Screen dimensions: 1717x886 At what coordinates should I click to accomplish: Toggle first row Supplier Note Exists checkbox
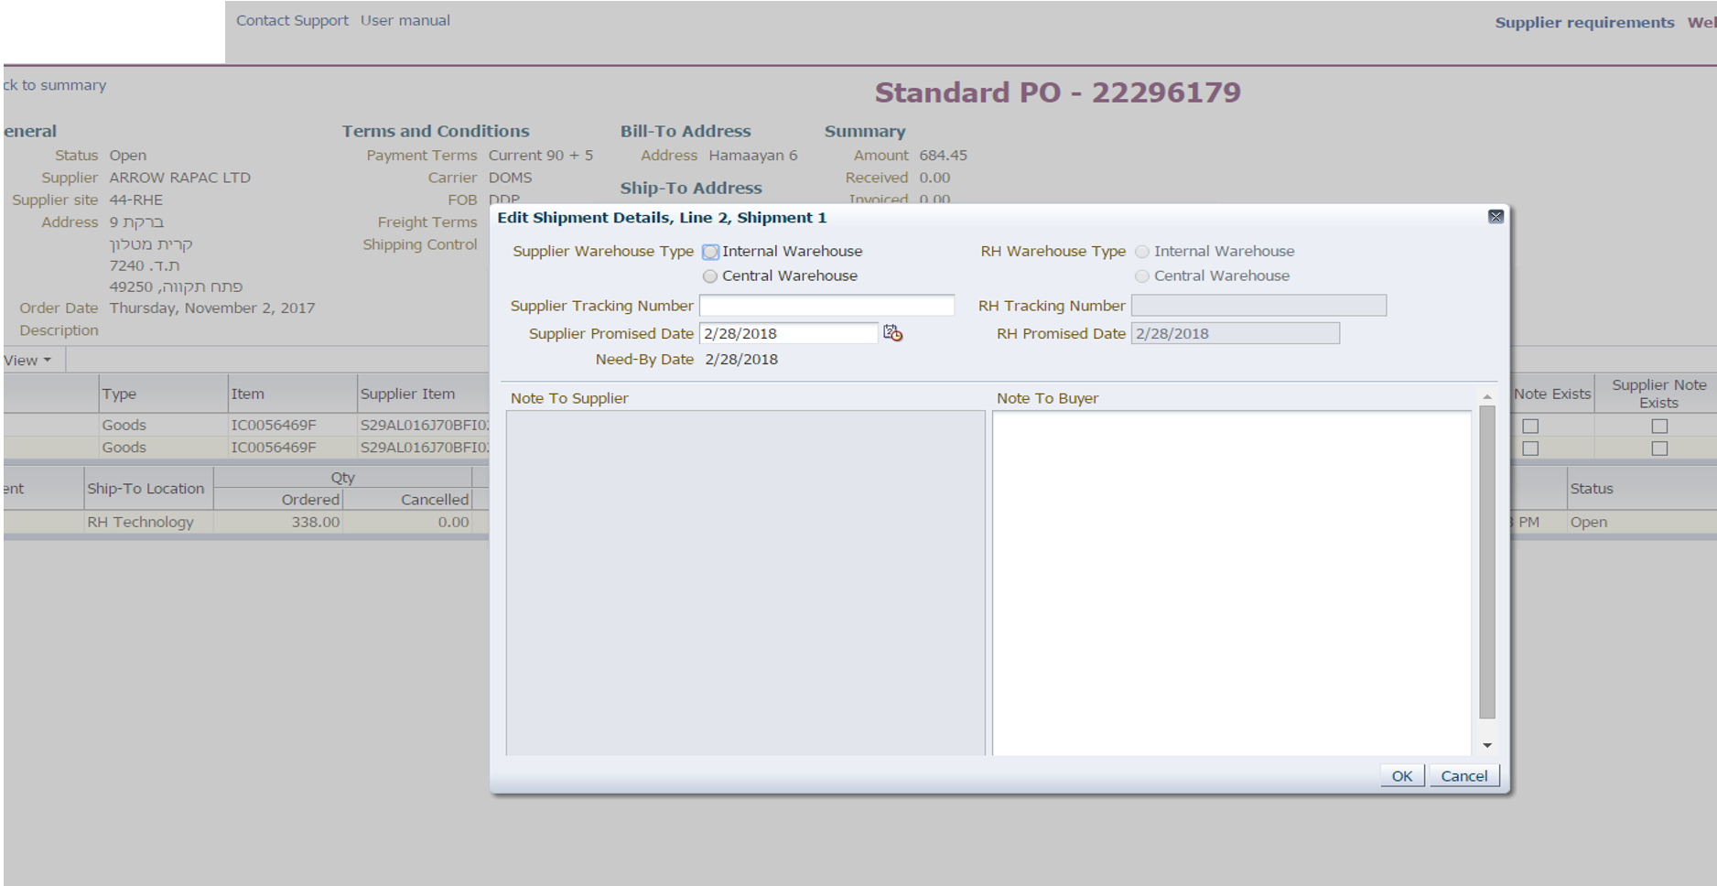click(1658, 427)
